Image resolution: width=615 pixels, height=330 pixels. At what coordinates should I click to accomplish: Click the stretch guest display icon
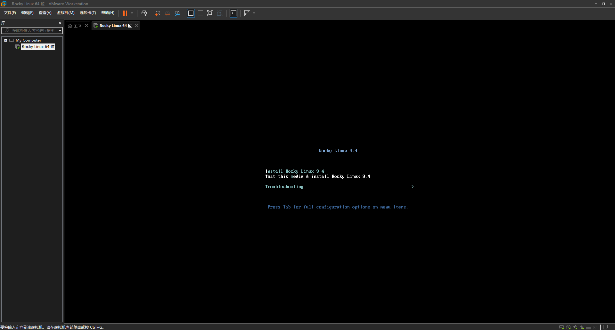pyautogui.click(x=247, y=13)
